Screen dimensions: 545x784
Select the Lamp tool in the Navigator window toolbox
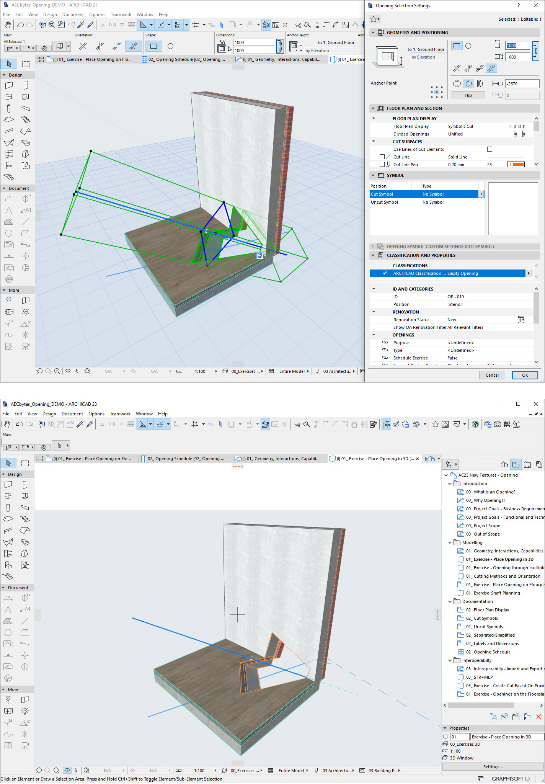pos(25,711)
